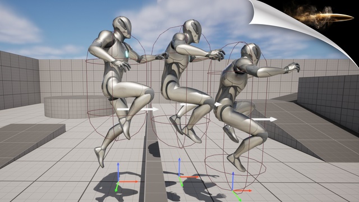The image size is (359, 202).
Task: Select the red X-axis arrow of the middle gizmo
Action: pyautogui.click(x=189, y=177)
